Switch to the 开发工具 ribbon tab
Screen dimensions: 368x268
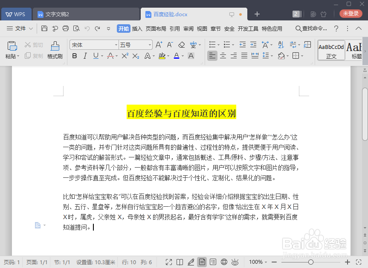[x=248, y=29]
